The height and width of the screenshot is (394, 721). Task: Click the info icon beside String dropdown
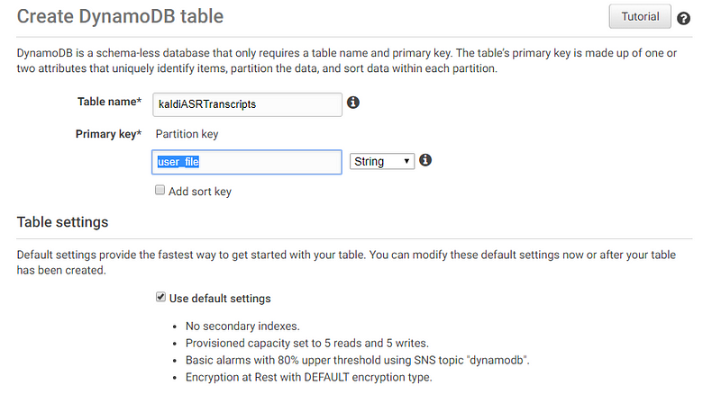pyautogui.click(x=425, y=160)
